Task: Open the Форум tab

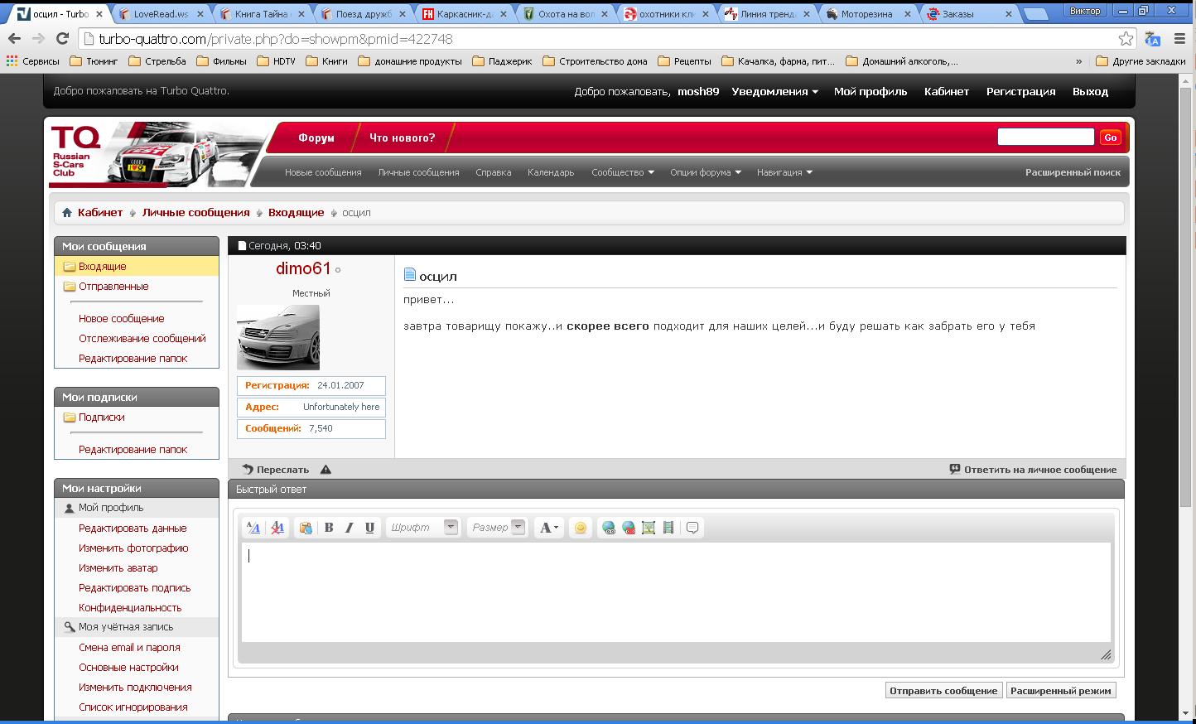Action: pos(316,138)
